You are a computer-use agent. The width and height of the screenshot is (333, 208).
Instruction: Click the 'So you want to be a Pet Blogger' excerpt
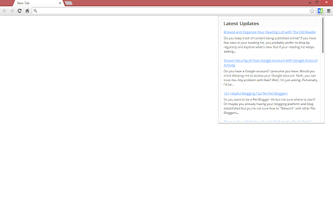[270, 106]
